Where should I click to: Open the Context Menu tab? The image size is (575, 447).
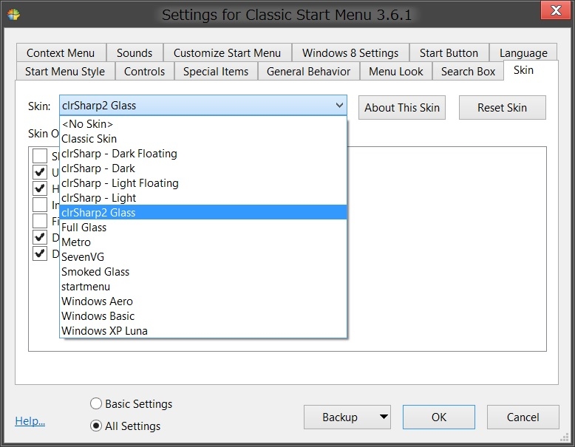pyautogui.click(x=61, y=52)
